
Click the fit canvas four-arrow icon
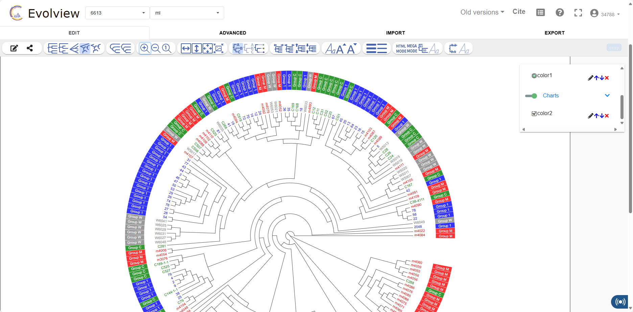click(208, 48)
